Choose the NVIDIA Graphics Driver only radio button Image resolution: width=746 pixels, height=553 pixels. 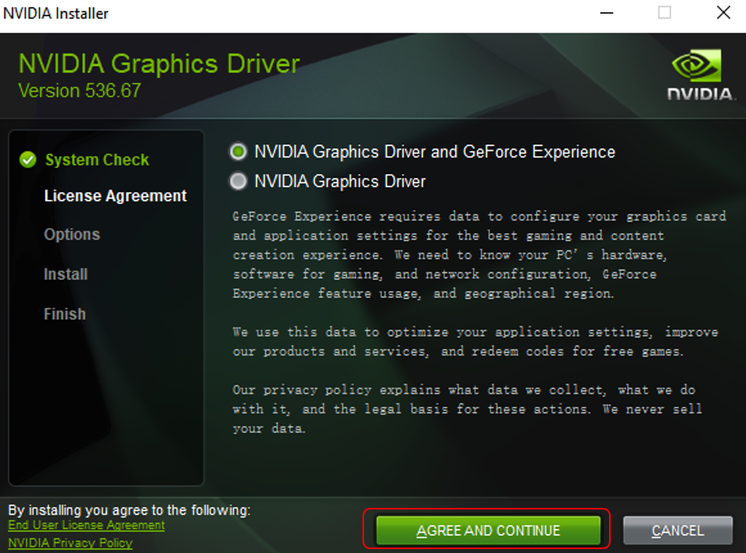tap(238, 181)
